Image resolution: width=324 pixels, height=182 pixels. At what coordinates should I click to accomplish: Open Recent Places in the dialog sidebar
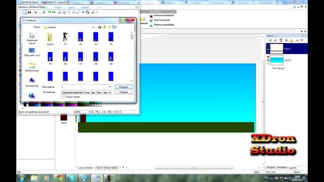pyautogui.click(x=32, y=38)
